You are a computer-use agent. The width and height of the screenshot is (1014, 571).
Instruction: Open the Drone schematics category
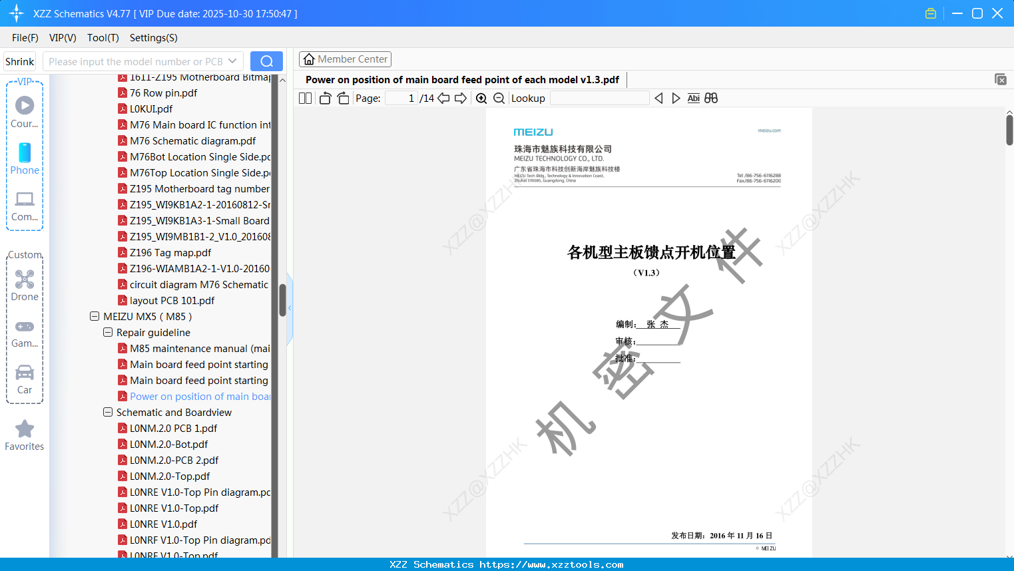(25, 286)
